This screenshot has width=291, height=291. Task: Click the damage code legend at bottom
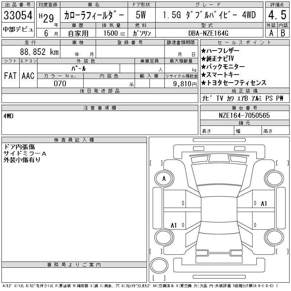pos(140,286)
